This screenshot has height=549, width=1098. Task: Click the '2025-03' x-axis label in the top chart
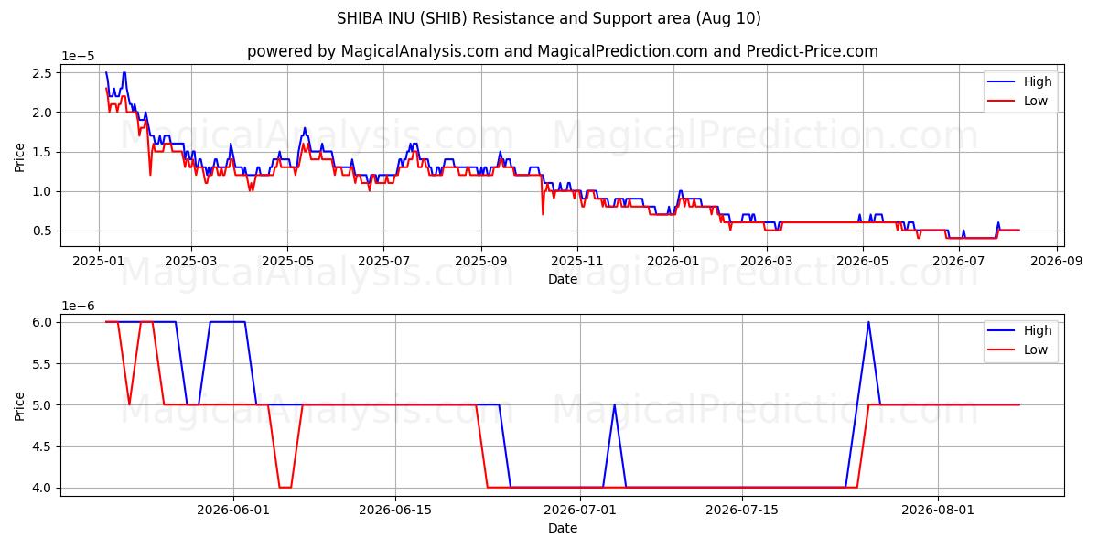191,262
